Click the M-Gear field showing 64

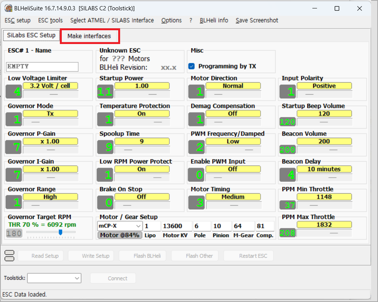point(243,226)
